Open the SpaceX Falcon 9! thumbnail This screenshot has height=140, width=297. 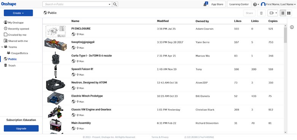click(x=56, y=72)
